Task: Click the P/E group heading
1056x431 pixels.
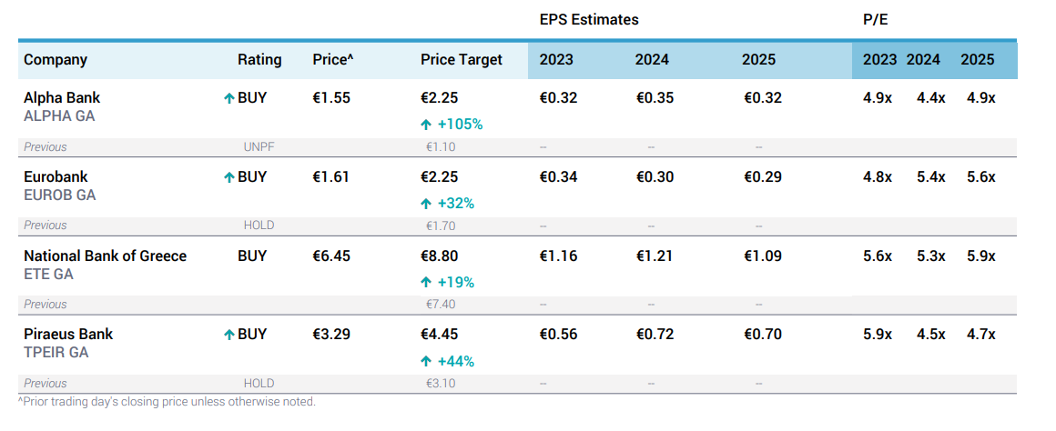Action: [875, 19]
